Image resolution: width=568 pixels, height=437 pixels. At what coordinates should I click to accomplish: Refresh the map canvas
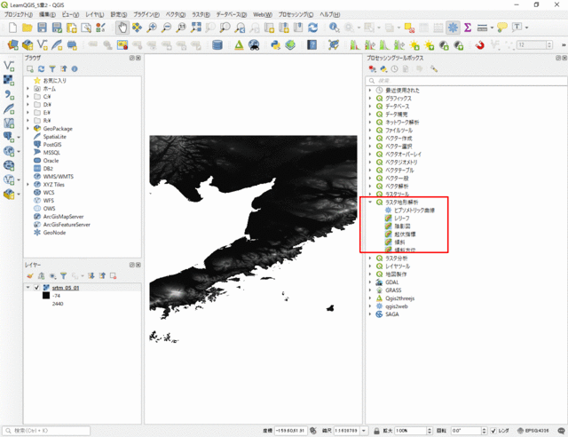tap(312, 28)
